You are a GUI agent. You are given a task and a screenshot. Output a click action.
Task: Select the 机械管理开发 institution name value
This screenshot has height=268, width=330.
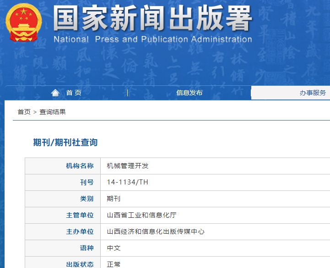click(128, 166)
